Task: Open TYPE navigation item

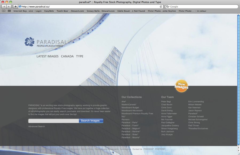Action: 79,56
